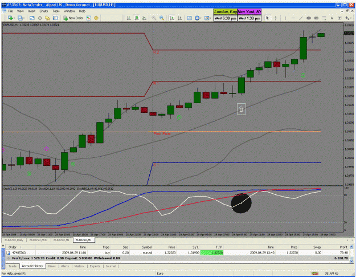Open the File menu
This screenshot has width=356, height=277.
tap(10, 11)
